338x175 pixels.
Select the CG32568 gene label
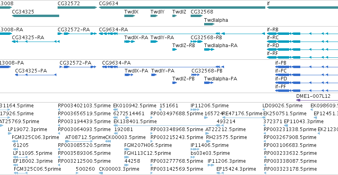click(202, 12)
